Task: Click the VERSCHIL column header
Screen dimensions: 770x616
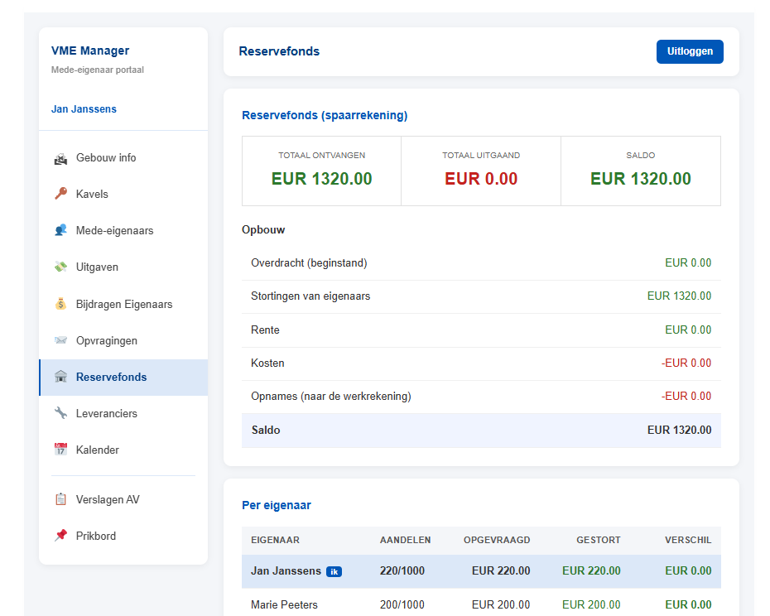Action: pos(688,540)
